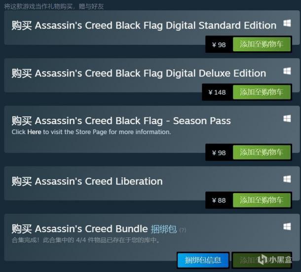
Task: Add Digital Deluxe Edition to cart
Action: (x=262, y=92)
